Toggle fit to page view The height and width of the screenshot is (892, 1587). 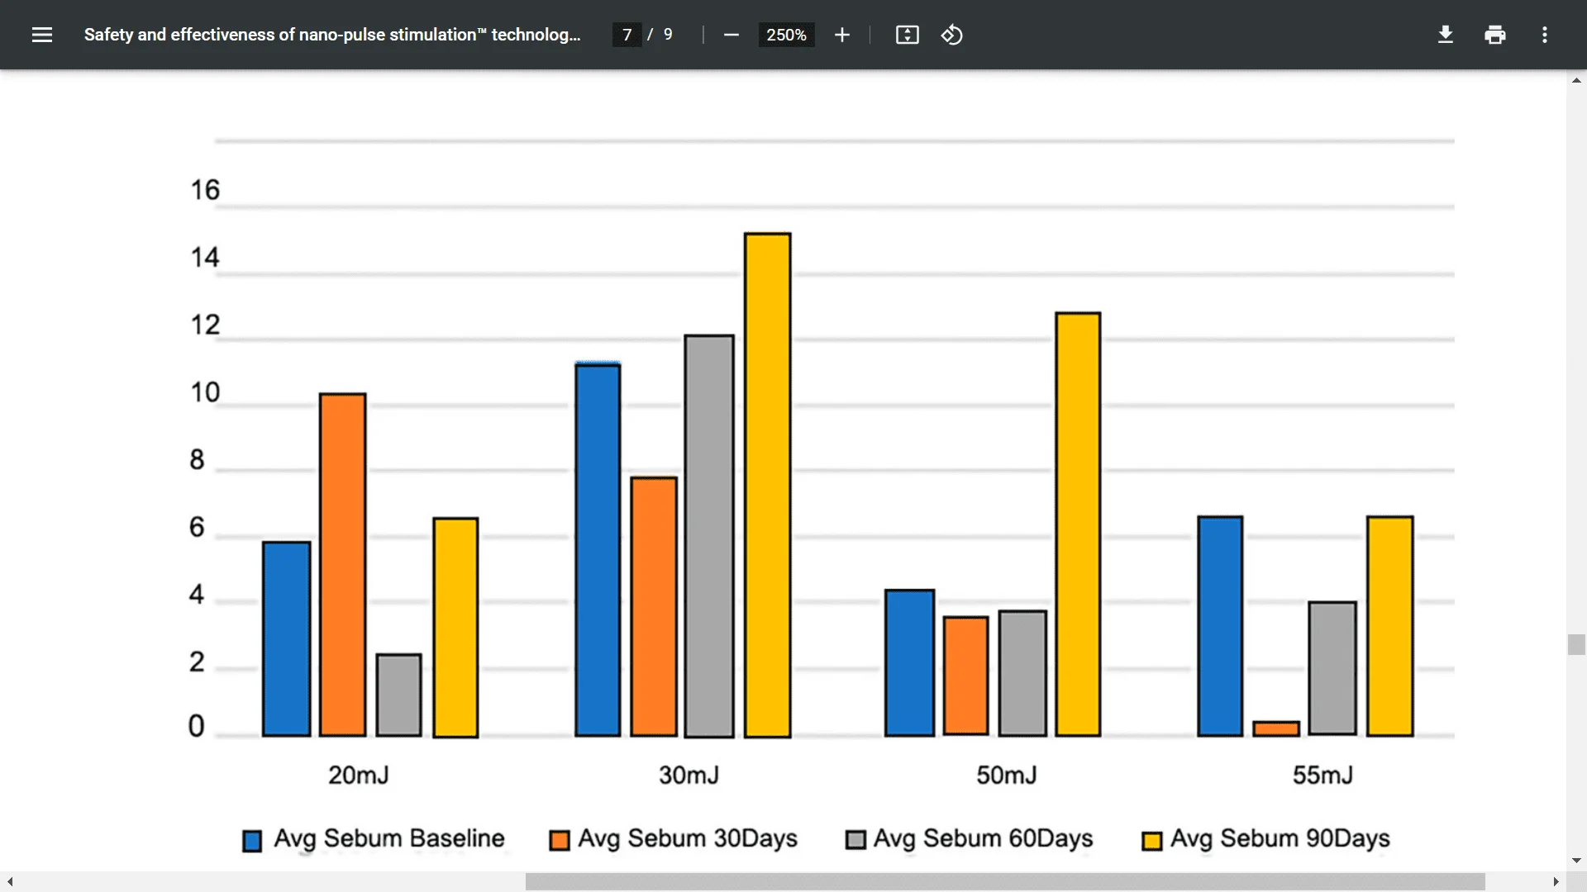pyautogui.click(x=907, y=35)
